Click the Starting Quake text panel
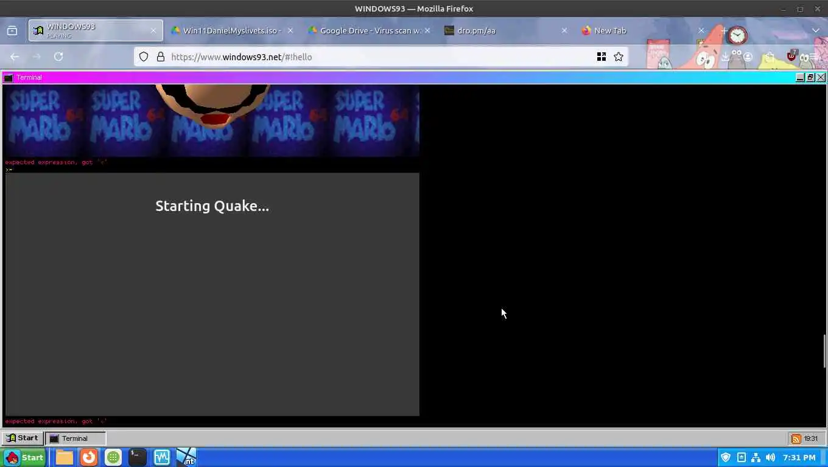828x467 pixels. pos(212,294)
